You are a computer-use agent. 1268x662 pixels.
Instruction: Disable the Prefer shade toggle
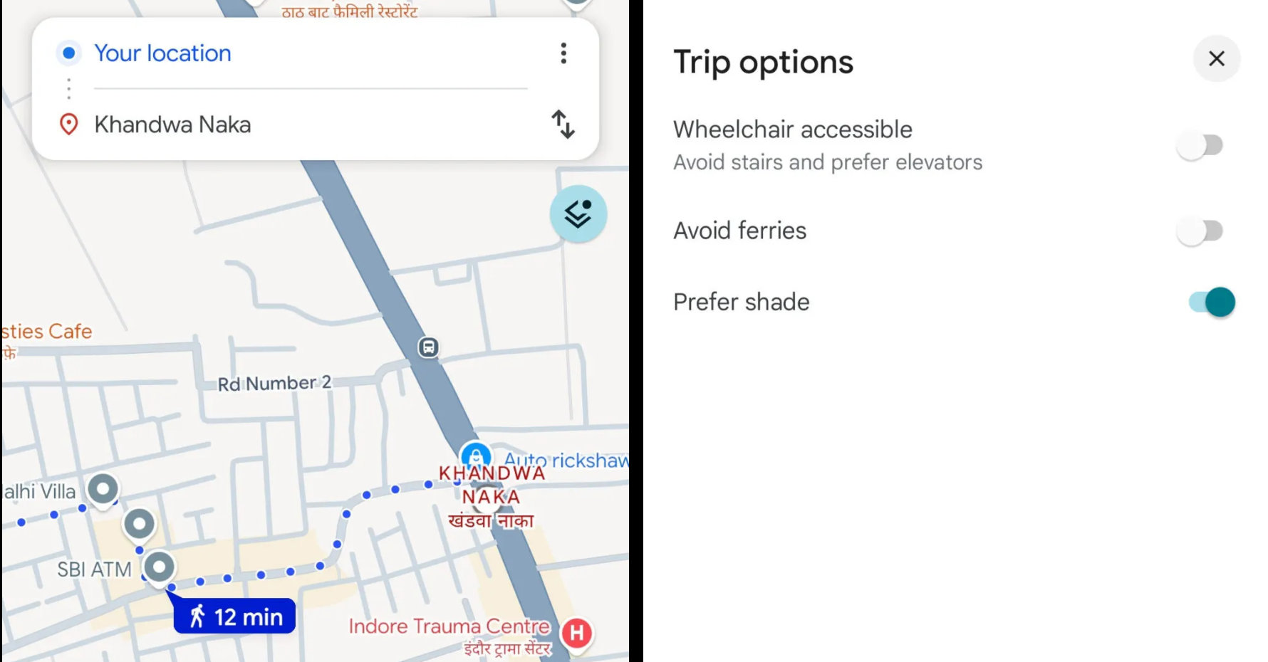pyautogui.click(x=1212, y=302)
